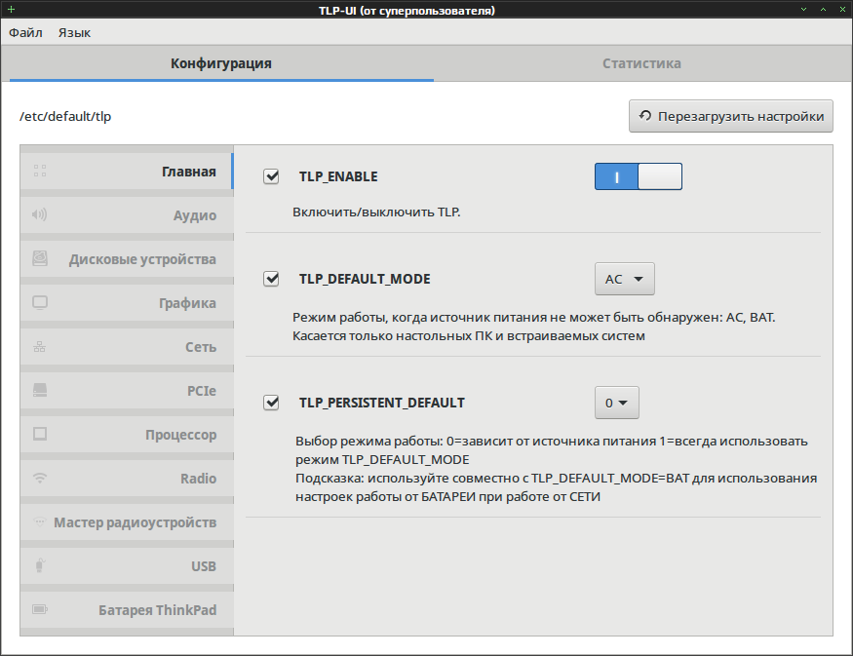
Task: Uncheck the TLP_DEFAULT_MODE checkbox
Action: (271, 279)
